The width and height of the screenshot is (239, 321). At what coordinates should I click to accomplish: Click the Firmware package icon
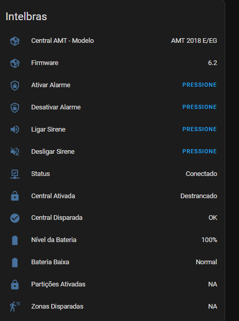[15, 63]
